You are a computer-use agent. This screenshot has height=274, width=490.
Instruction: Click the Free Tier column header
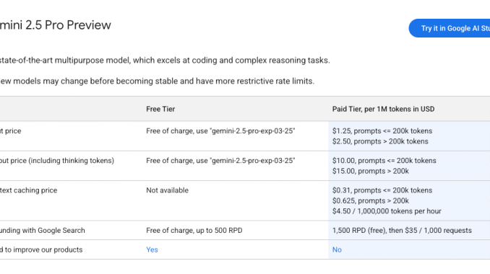[x=160, y=109]
